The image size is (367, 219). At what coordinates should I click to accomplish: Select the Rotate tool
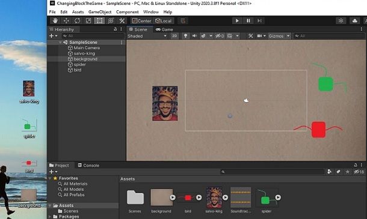pos(77,21)
